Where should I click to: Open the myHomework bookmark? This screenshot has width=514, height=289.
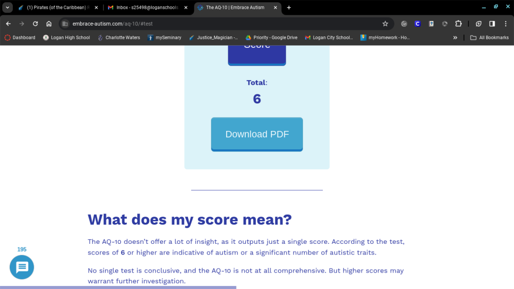coord(385,37)
